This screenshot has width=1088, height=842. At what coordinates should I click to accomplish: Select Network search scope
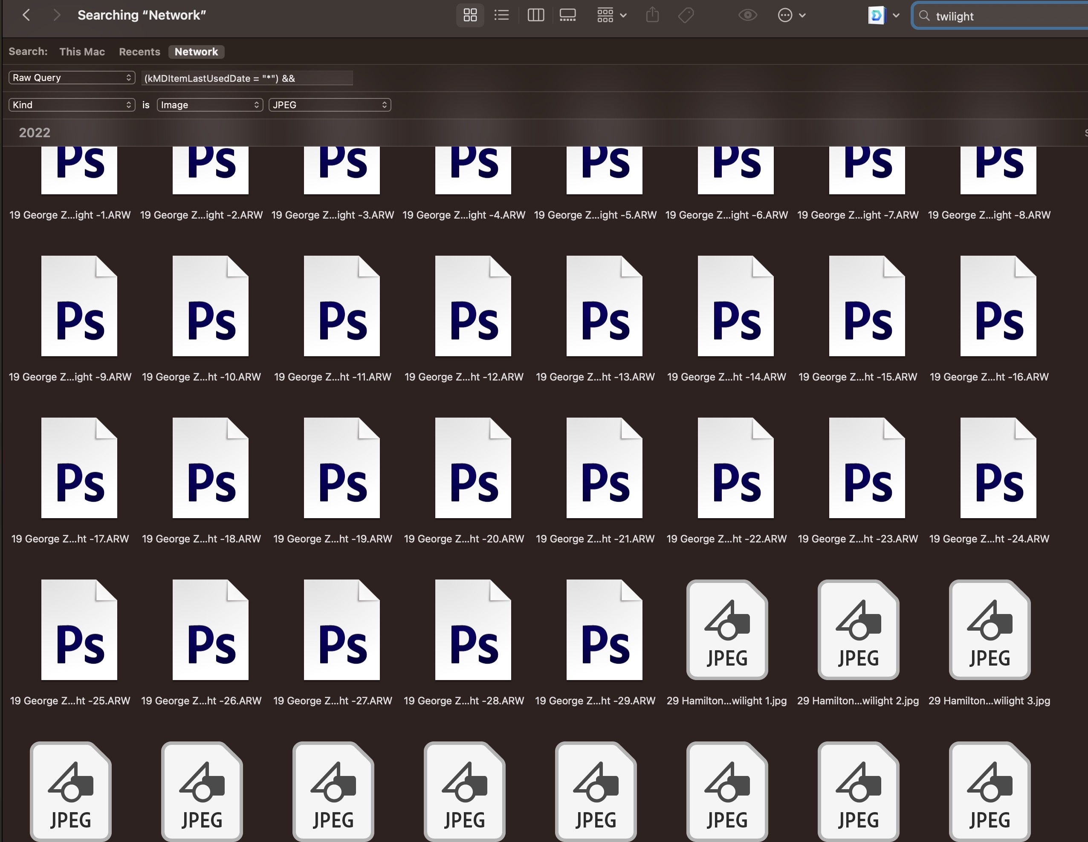tap(196, 52)
